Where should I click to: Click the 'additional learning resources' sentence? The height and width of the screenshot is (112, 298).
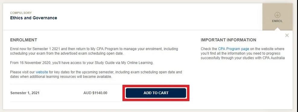(x=61, y=77)
